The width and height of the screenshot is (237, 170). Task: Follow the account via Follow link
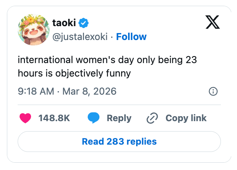pyautogui.click(x=131, y=37)
